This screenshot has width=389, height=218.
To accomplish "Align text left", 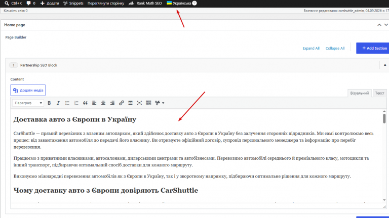I will click(x=94, y=103).
